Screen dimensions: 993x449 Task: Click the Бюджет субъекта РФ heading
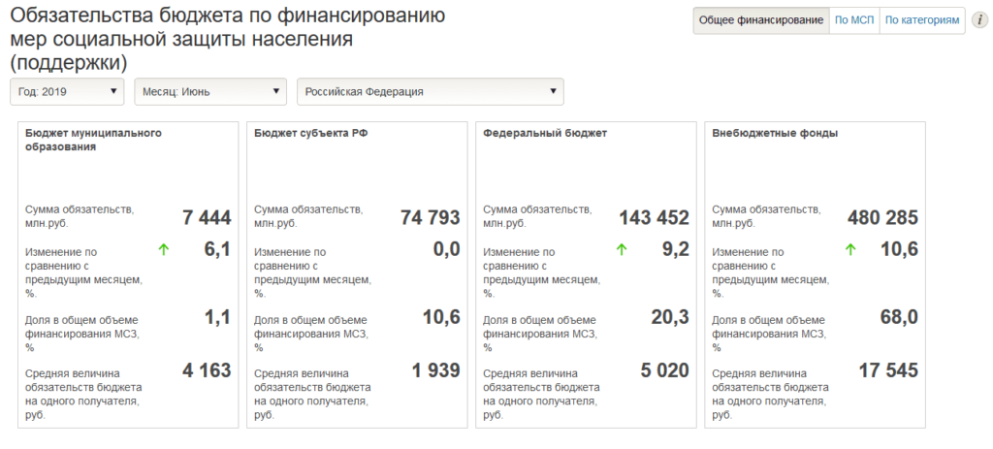[311, 133]
